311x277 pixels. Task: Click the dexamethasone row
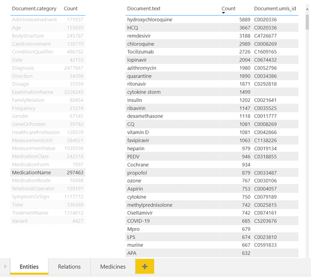pyautogui.click(x=212, y=116)
